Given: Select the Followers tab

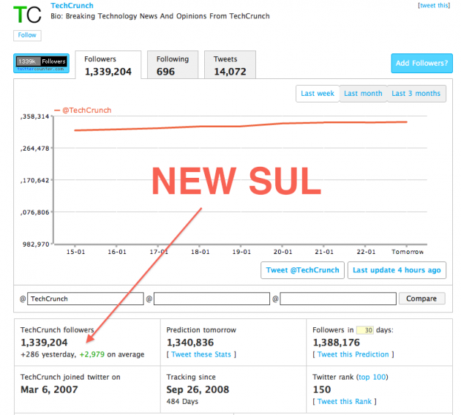Looking at the screenshot, I should pos(108,65).
